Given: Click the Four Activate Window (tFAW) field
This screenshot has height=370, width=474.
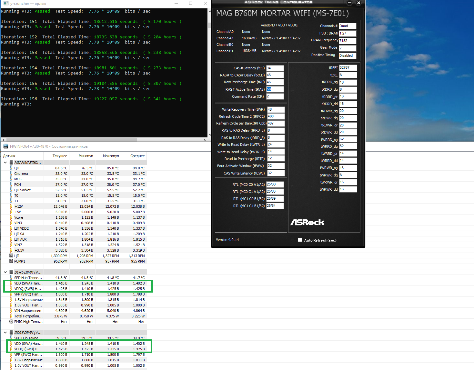Looking at the screenshot, I should point(276,166).
